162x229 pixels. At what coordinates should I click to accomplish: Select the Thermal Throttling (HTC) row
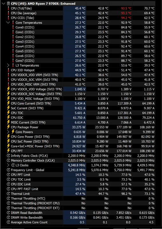tap(81, 198)
